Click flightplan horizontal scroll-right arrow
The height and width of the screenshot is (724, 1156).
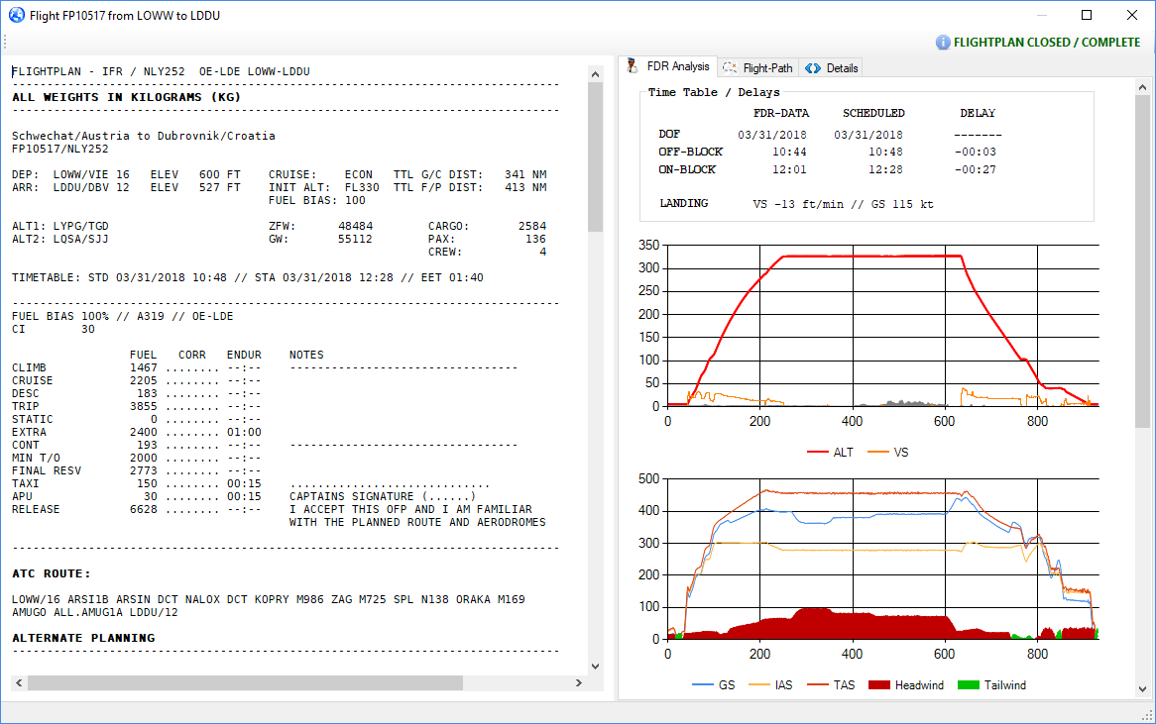click(x=579, y=682)
